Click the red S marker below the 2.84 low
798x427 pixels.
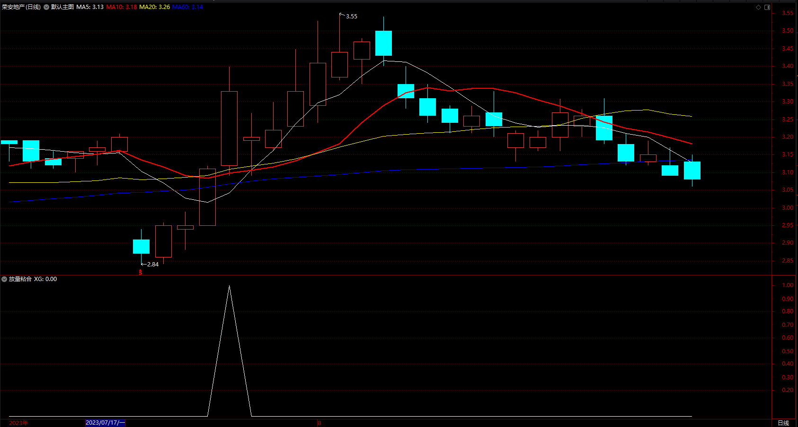(x=141, y=272)
